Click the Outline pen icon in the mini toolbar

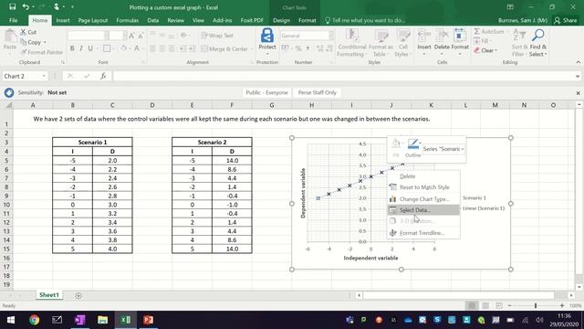tap(413, 144)
